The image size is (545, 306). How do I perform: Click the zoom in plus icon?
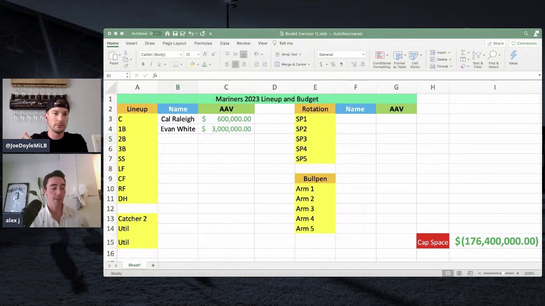(517, 273)
